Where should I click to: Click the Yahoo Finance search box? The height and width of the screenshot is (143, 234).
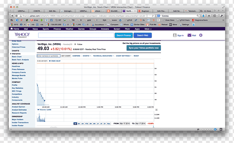76,35
